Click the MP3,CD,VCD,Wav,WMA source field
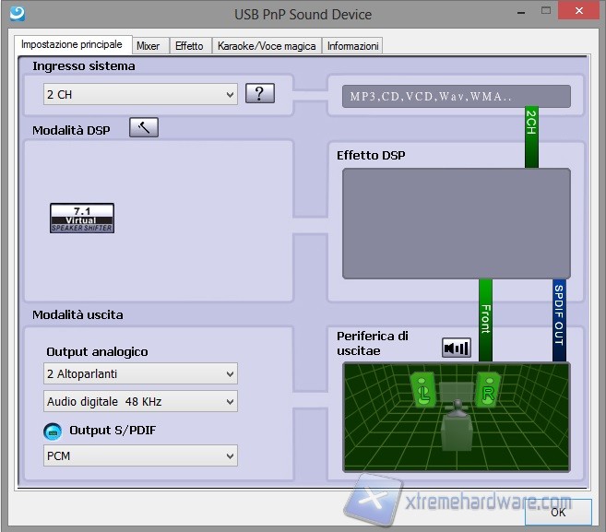The image size is (606, 532). [457, 97]
